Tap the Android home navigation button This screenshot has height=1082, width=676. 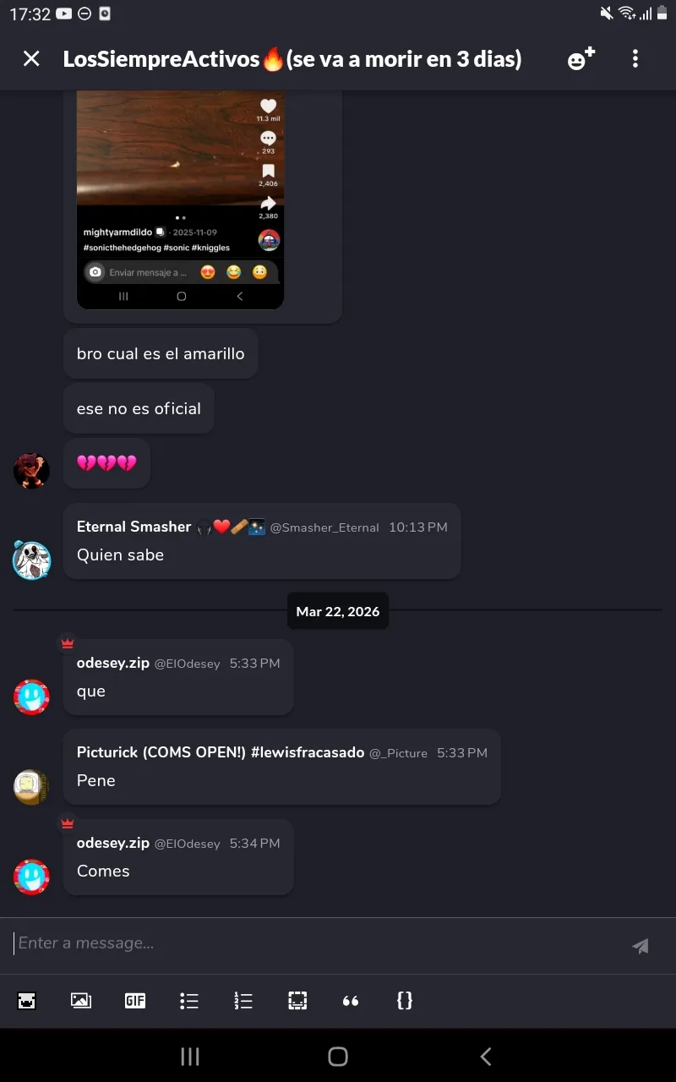point(338,1056)
